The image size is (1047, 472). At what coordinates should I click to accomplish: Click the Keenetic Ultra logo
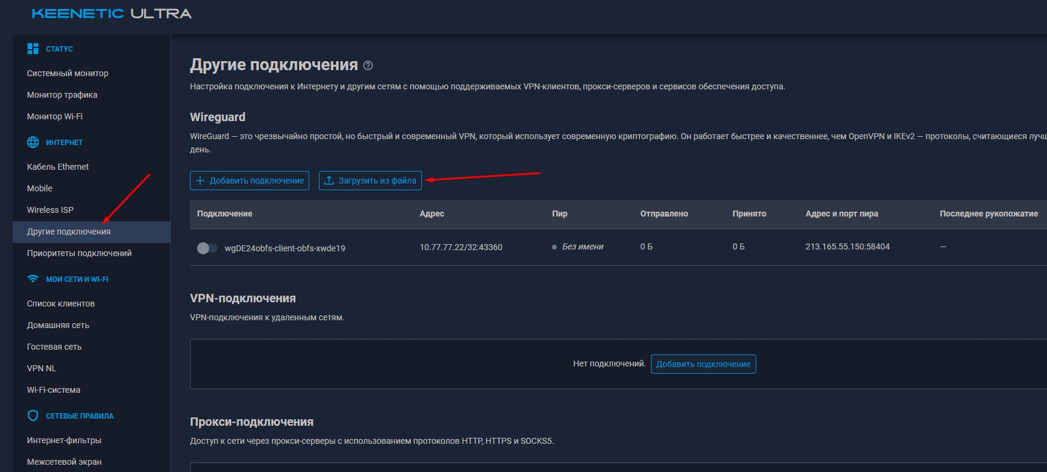pos(111,14)
